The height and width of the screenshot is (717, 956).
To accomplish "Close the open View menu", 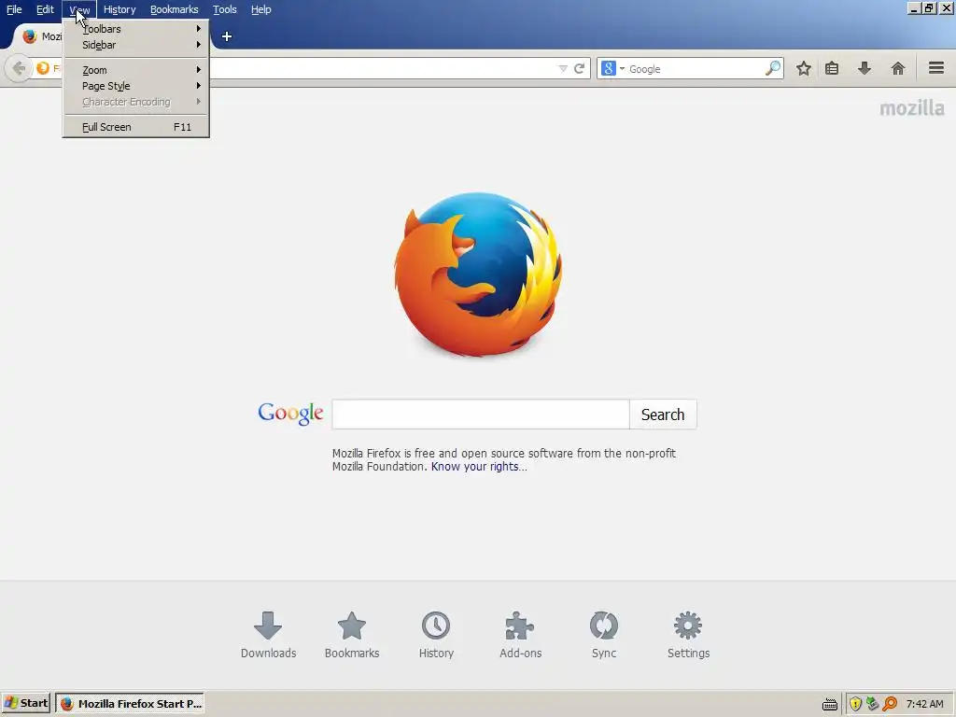I will [x=79, y=9].
